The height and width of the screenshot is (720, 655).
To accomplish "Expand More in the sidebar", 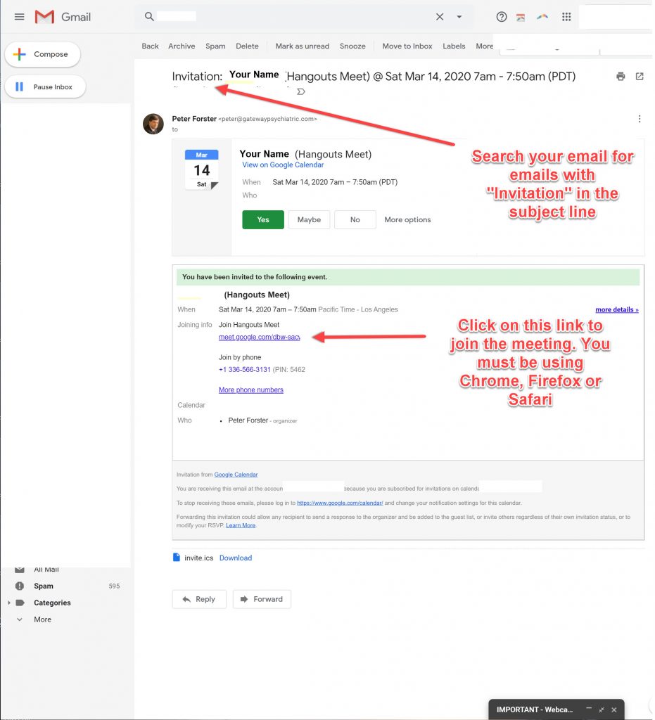I will (42, 619).
